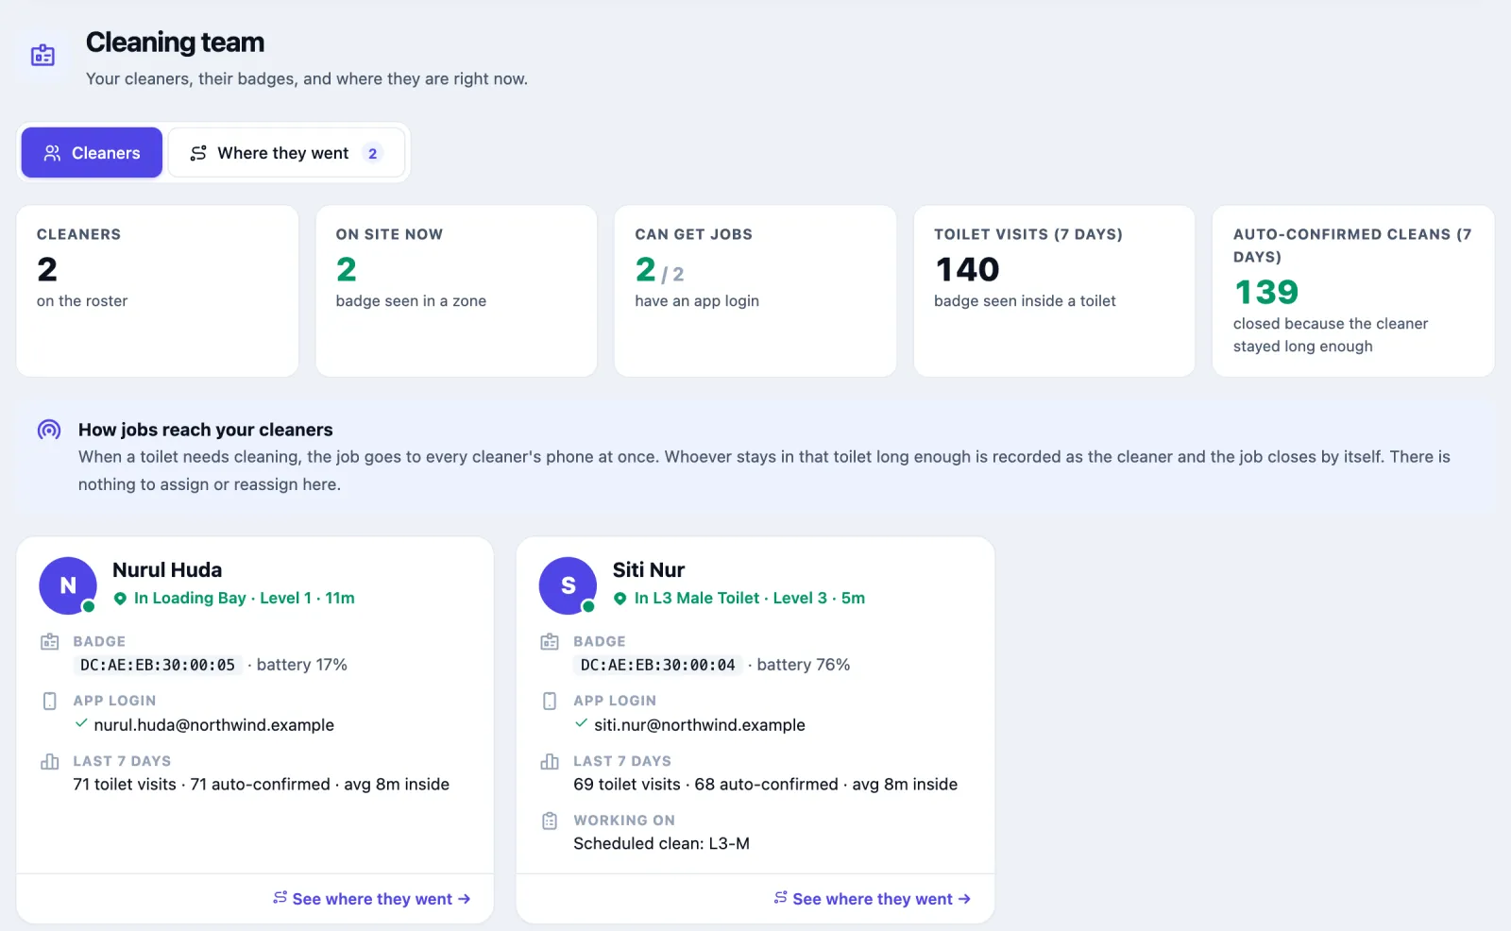The width and height of the screenshot is (1511, 931).
Task: Select the On Site Now stat card
Action: [456, 291]
